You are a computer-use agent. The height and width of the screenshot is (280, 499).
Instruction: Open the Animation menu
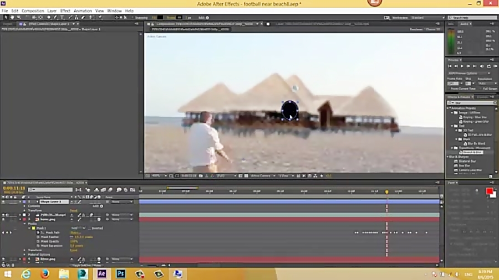pyautogui.click(x=83, y=11)
